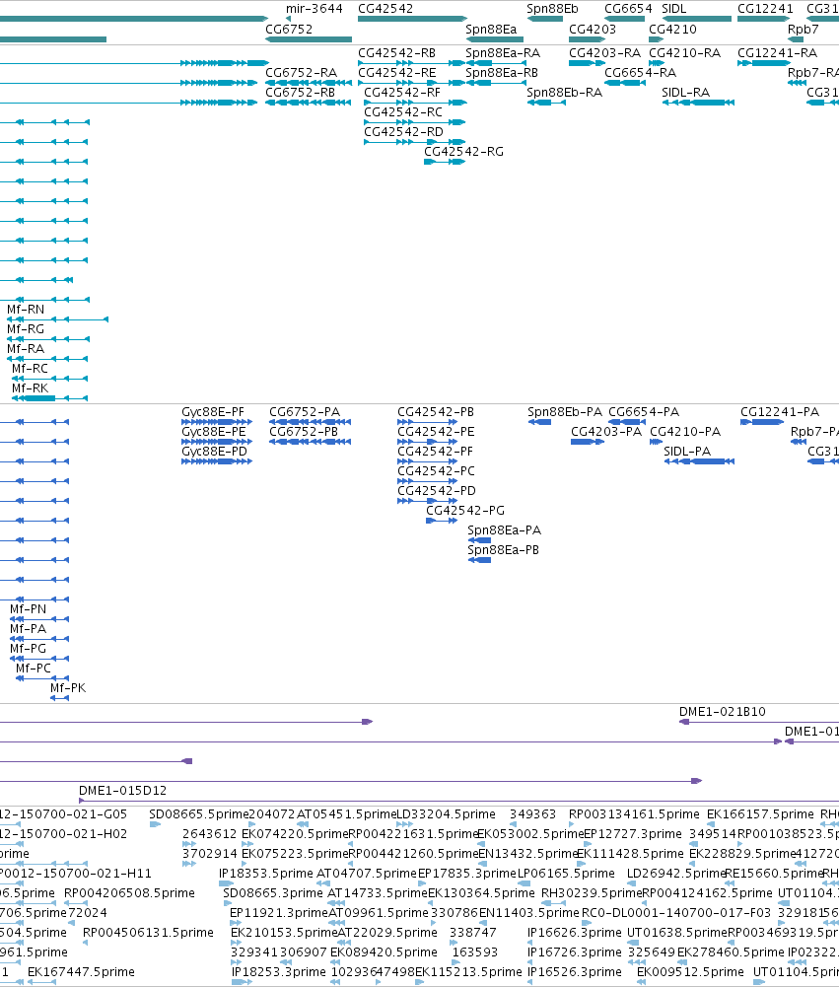Click the CG42542-RC transcript label
This screenshot has width=839, height=987.
pyautogui.click(x=403, y=112)
